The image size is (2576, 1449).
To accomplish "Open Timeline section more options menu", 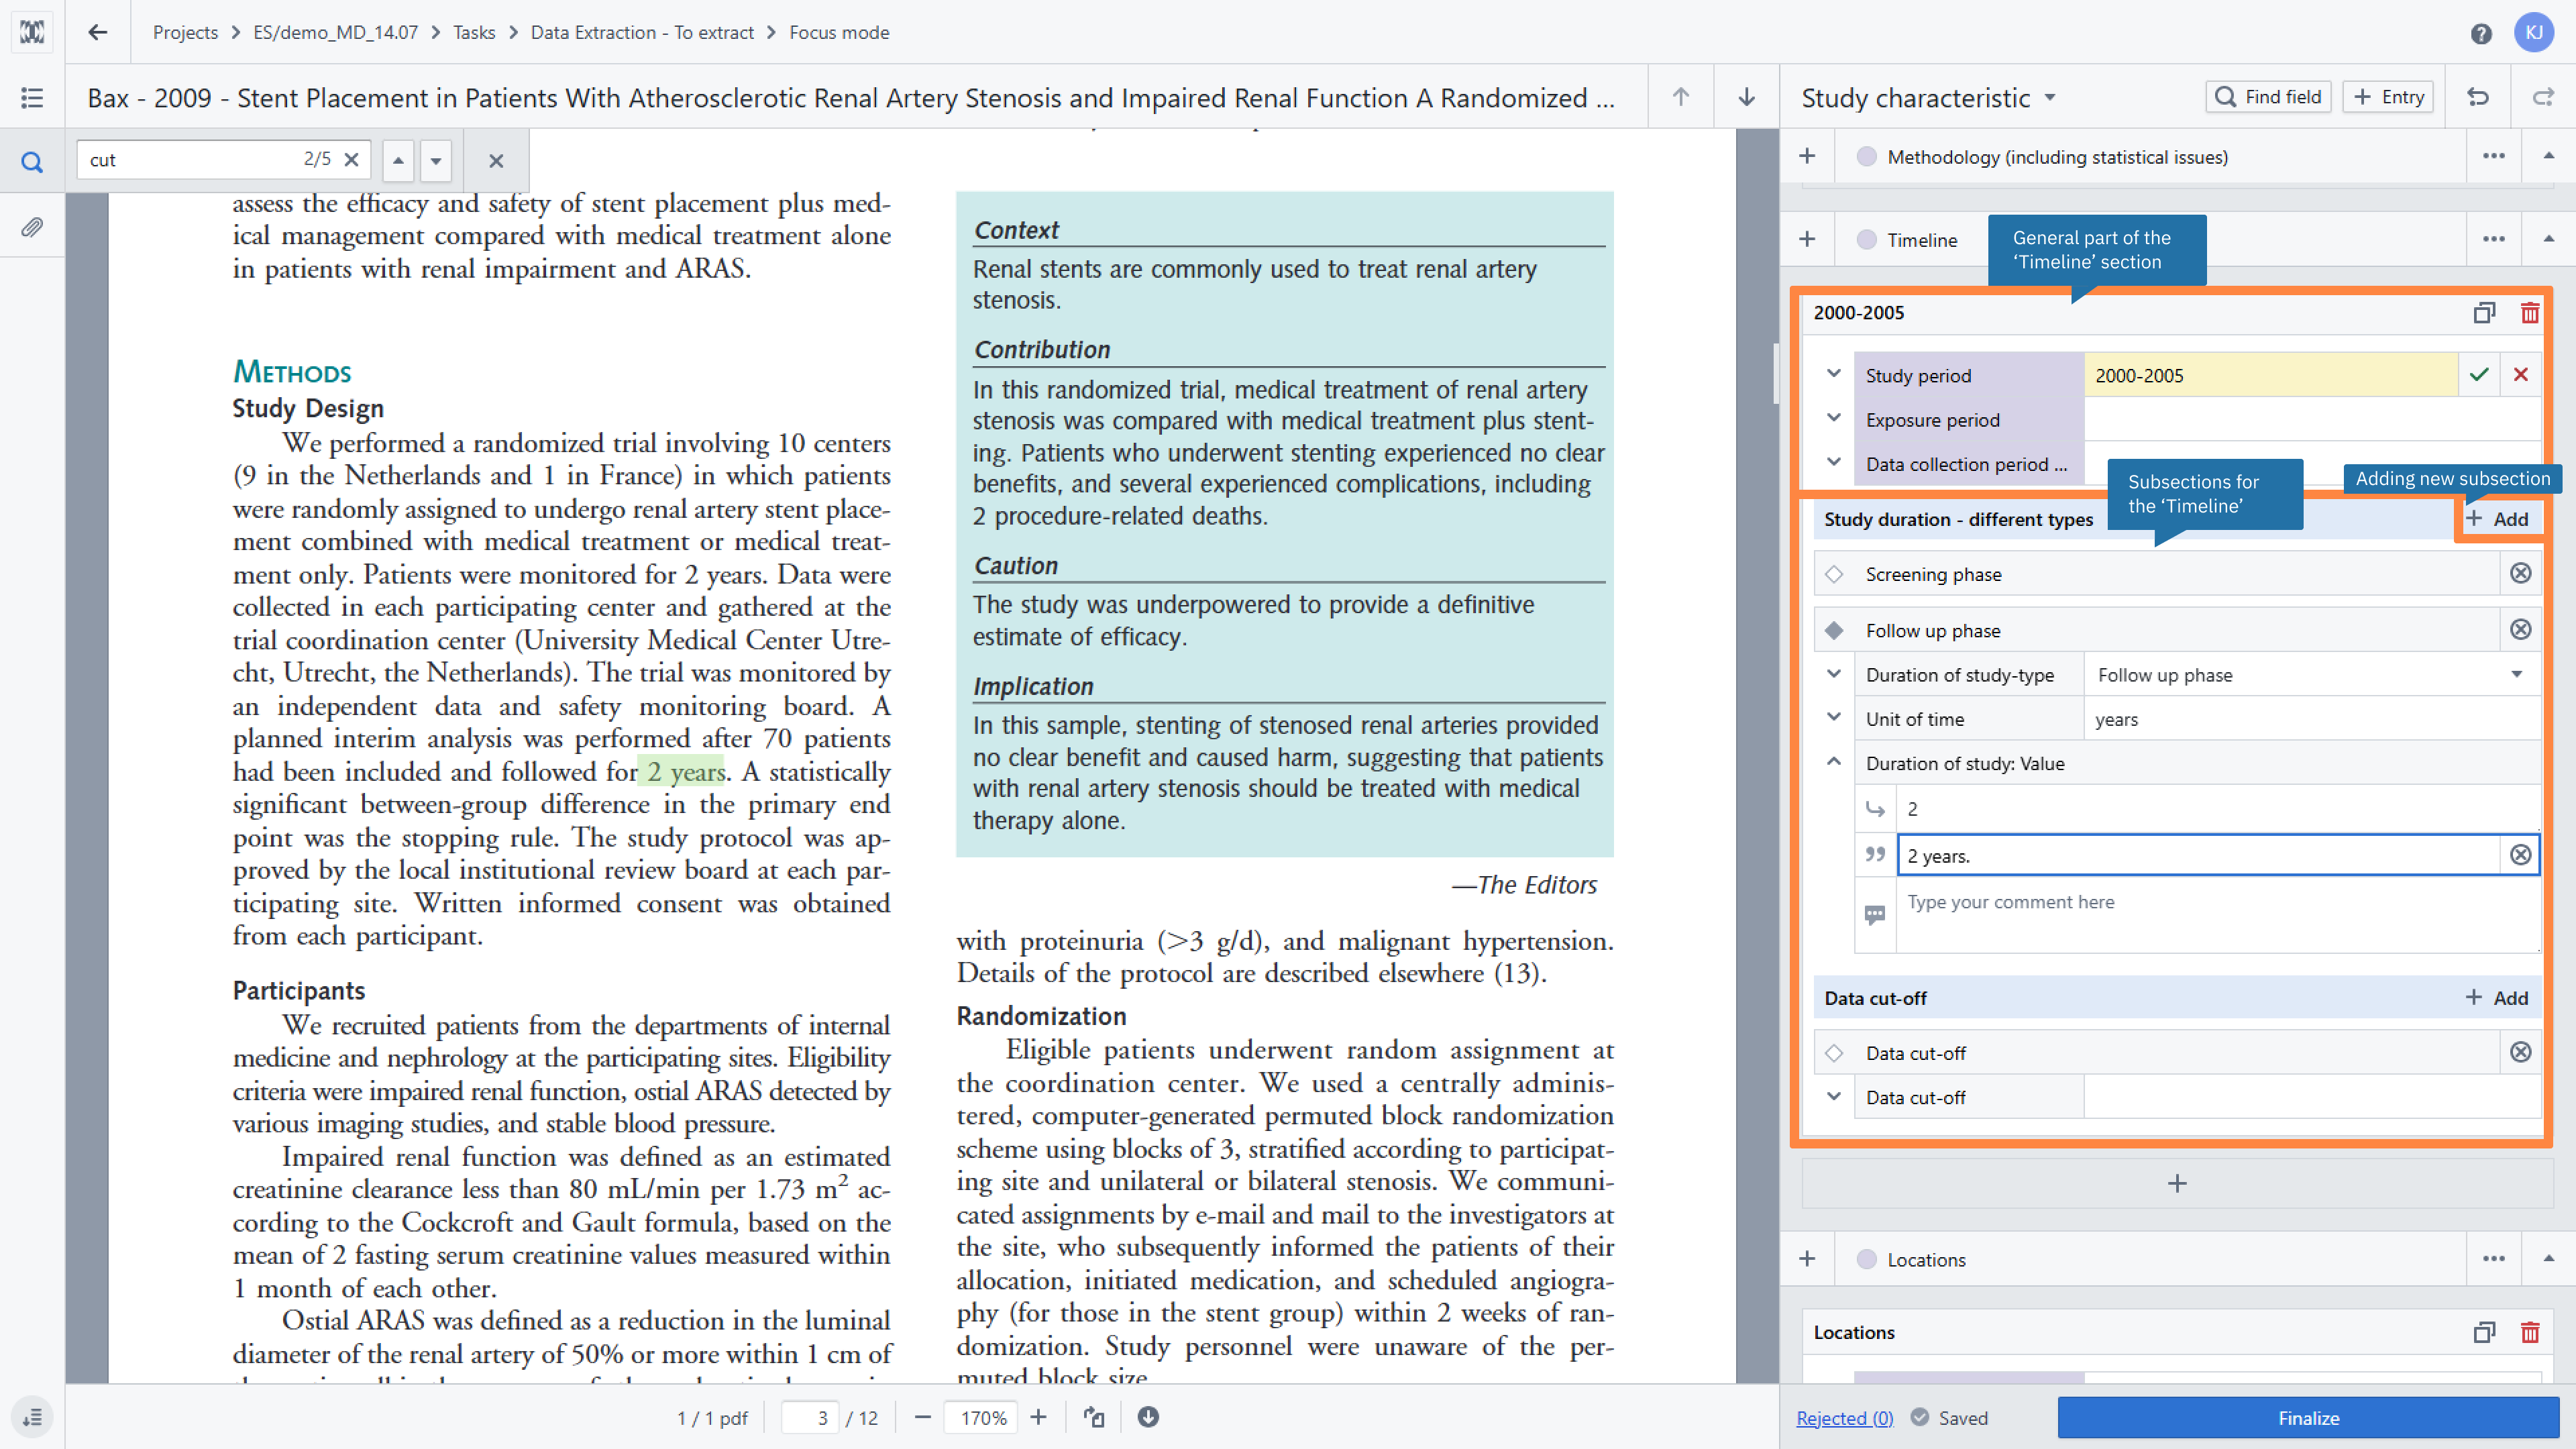I will [x=2493, y=239].
